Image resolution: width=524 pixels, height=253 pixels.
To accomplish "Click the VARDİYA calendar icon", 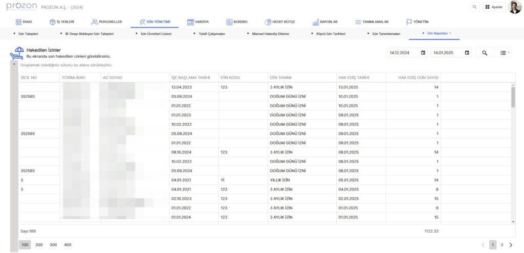I will coord(190,22).
